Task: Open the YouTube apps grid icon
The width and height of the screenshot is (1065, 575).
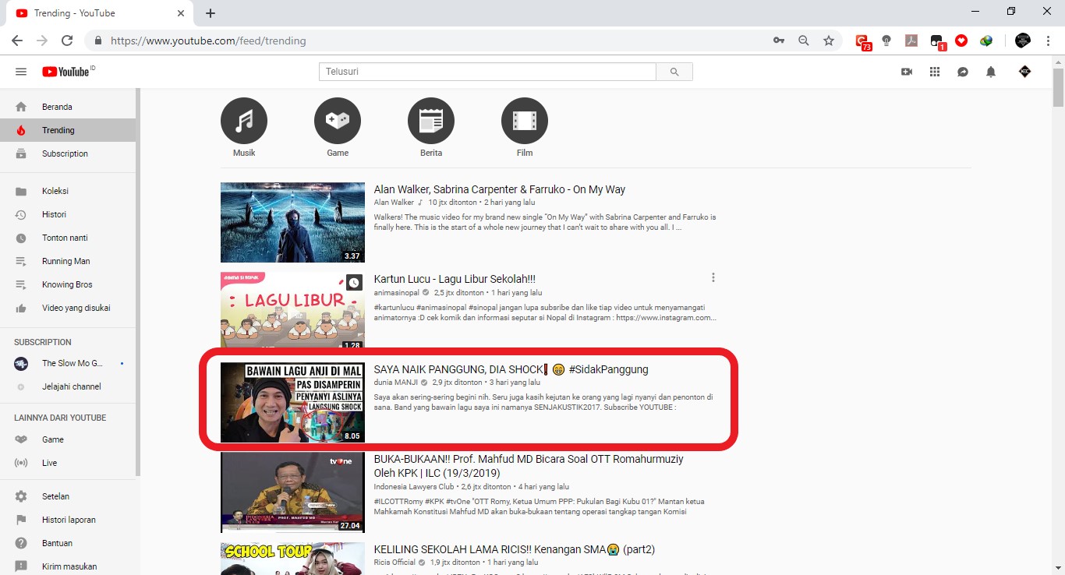Action: [x=935, y=72]
